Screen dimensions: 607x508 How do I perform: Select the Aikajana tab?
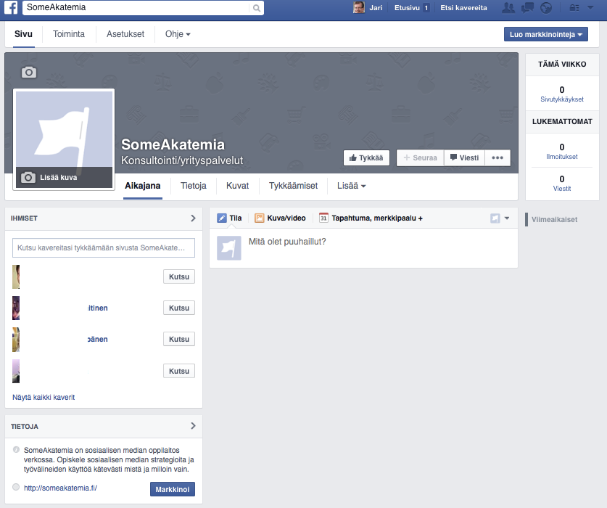(x=142, y=186)
